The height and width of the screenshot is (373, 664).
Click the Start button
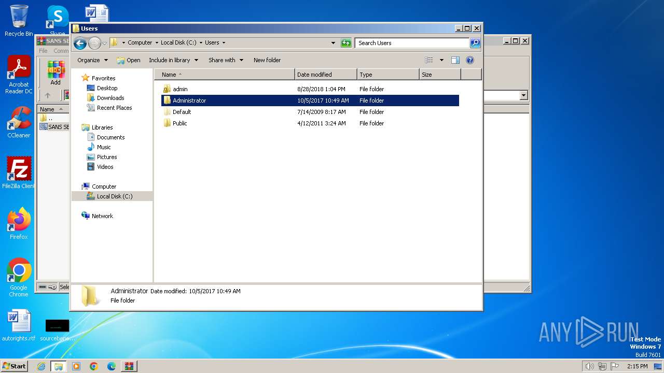tap(15, 366)
